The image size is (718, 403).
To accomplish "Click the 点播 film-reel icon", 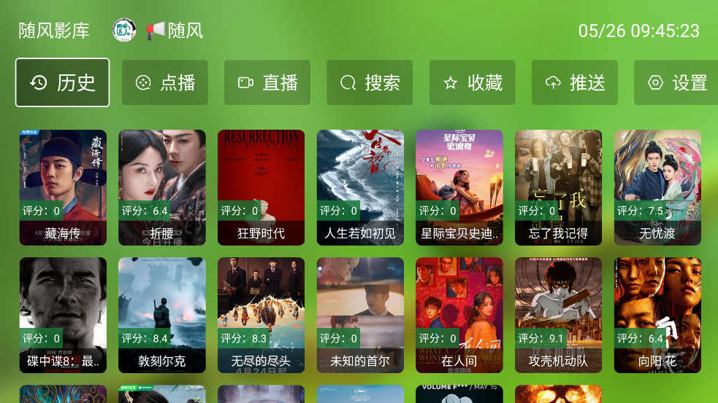I will pos(143,82).
